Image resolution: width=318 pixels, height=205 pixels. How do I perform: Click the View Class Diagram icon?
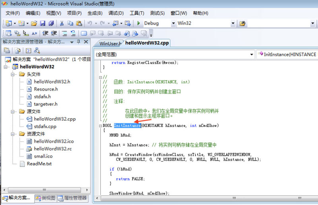pos(37,51)
